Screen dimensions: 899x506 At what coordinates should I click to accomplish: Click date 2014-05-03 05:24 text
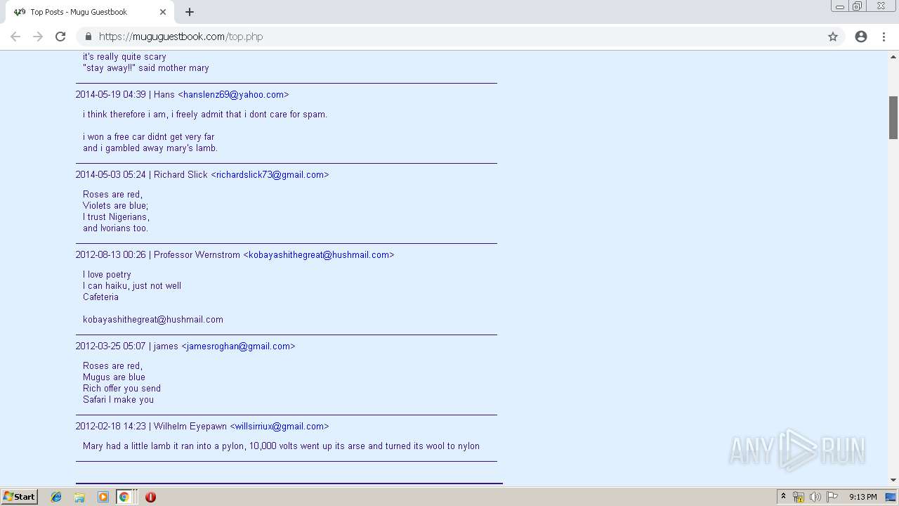pos(111,175)
